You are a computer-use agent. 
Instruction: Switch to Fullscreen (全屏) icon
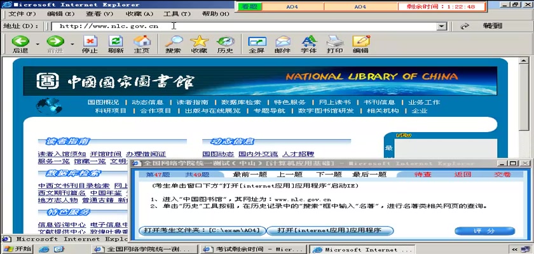tap(257, 41)
